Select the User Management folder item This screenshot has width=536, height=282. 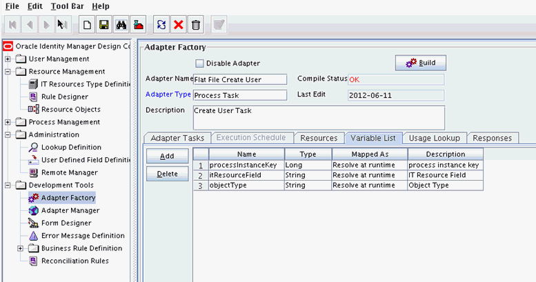[x=52, y=59]
